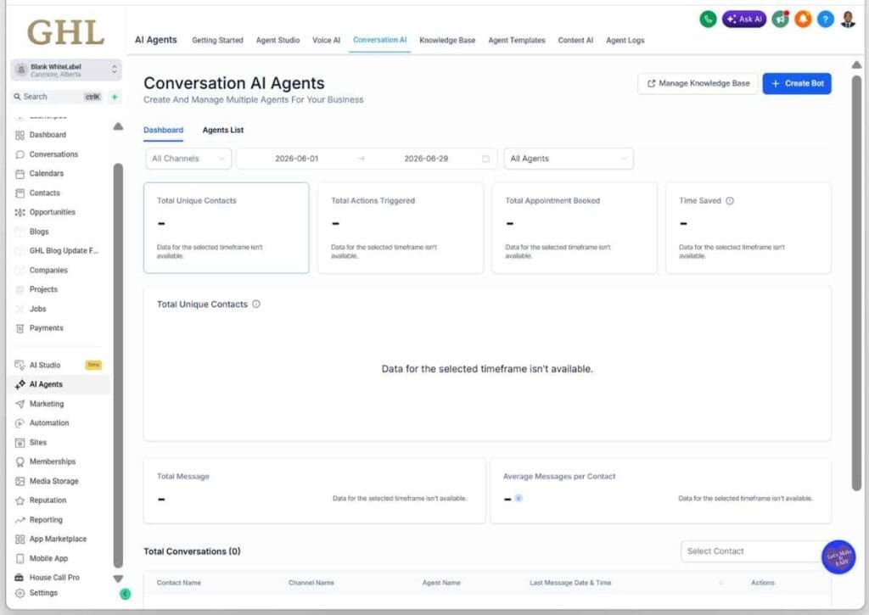Click the sidebar scroll down arrow
Viewport: 869px width, 615px height.
(118, 579)
